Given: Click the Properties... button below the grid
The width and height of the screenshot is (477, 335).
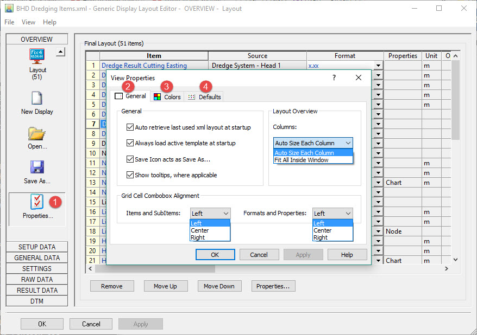Looking at the screenshot, I should 273,286.
